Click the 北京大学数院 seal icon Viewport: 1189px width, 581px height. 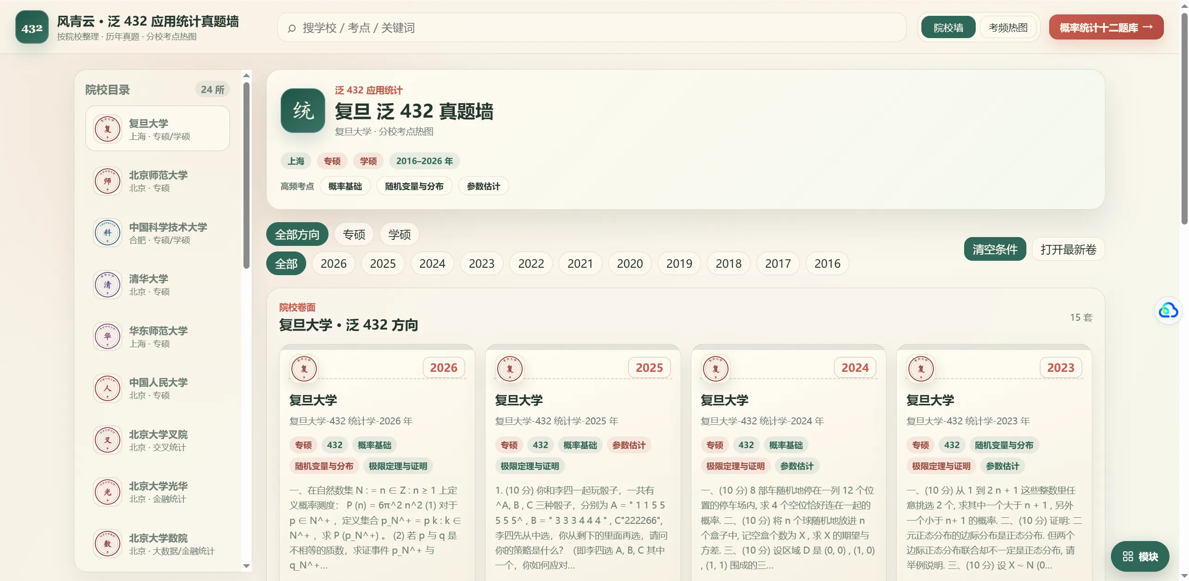click(x=107, y=543)
